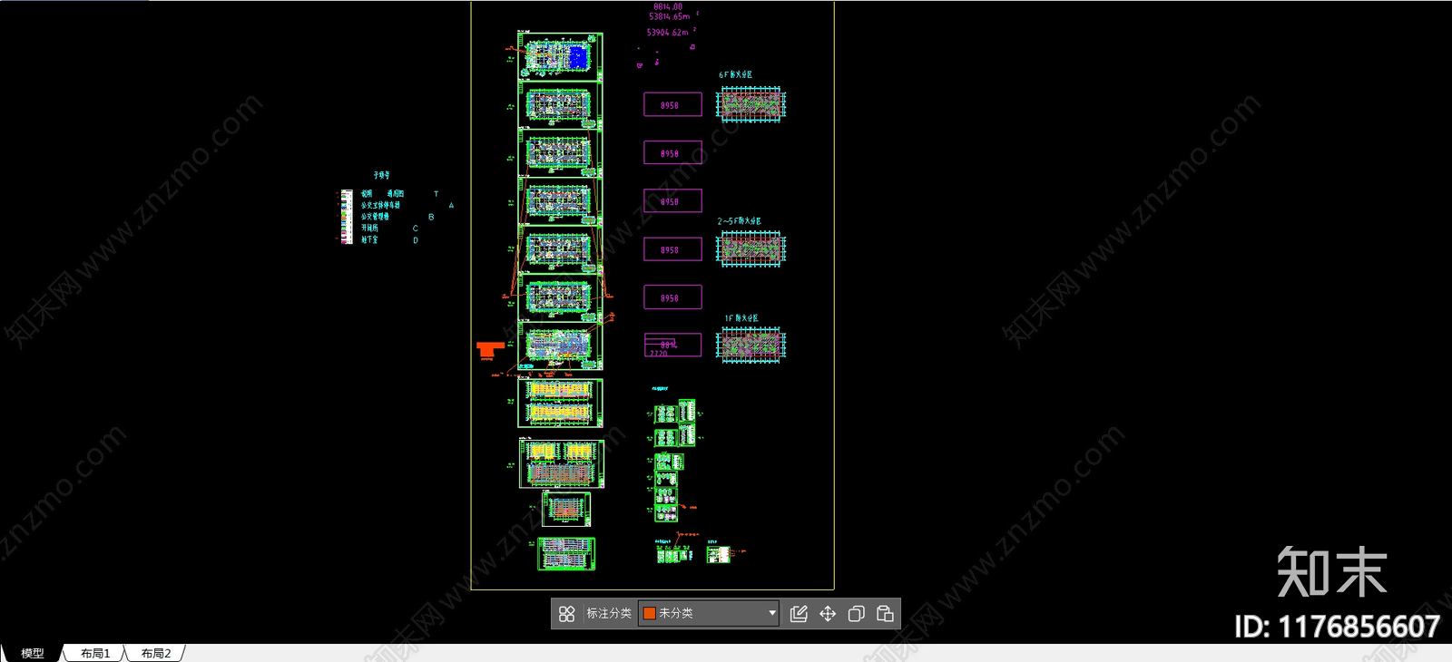Open the 未分类 category dropdown
Screen dimensions: 1452x662
pos(709,614)
